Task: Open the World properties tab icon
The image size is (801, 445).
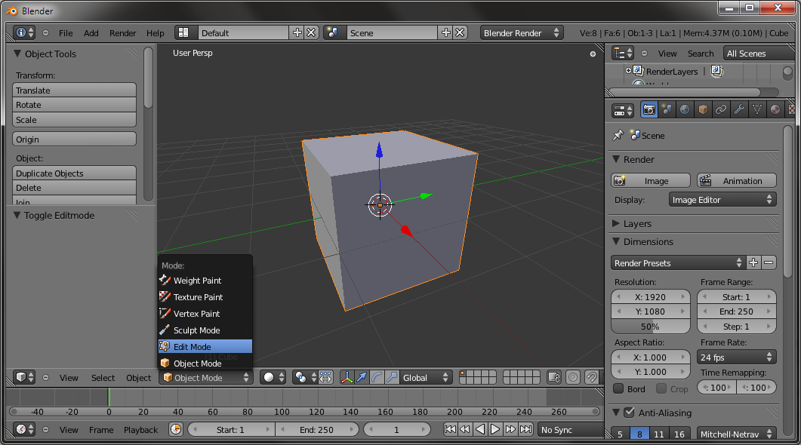Action: coord(685,110)
